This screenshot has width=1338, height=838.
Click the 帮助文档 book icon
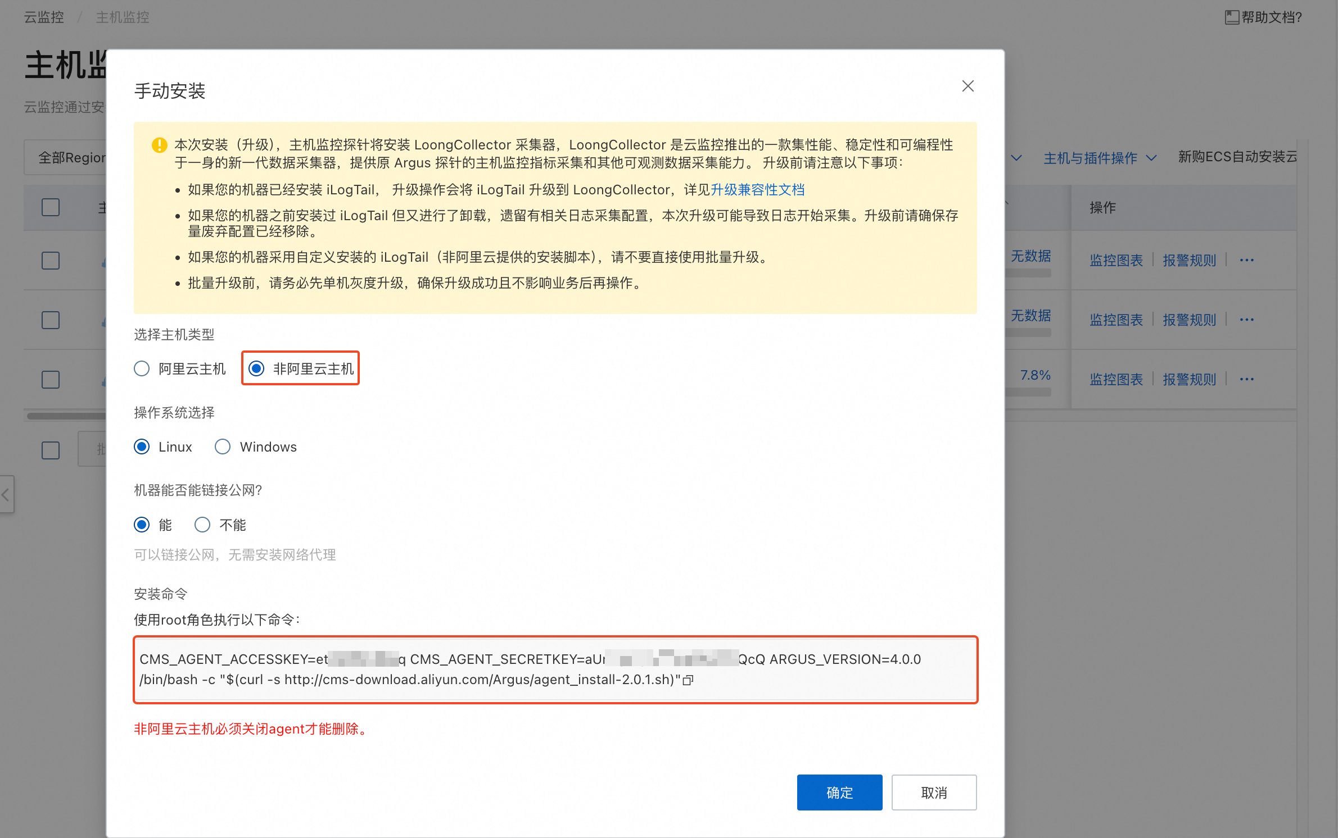(1231, 17)
